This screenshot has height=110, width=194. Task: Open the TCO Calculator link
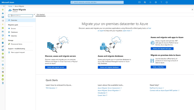tap(51, 88)
